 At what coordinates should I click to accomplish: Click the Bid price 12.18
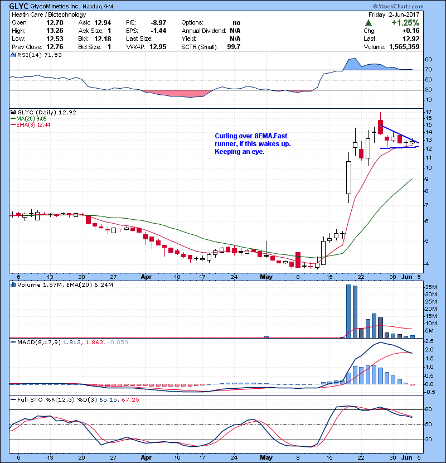(103, 38)
